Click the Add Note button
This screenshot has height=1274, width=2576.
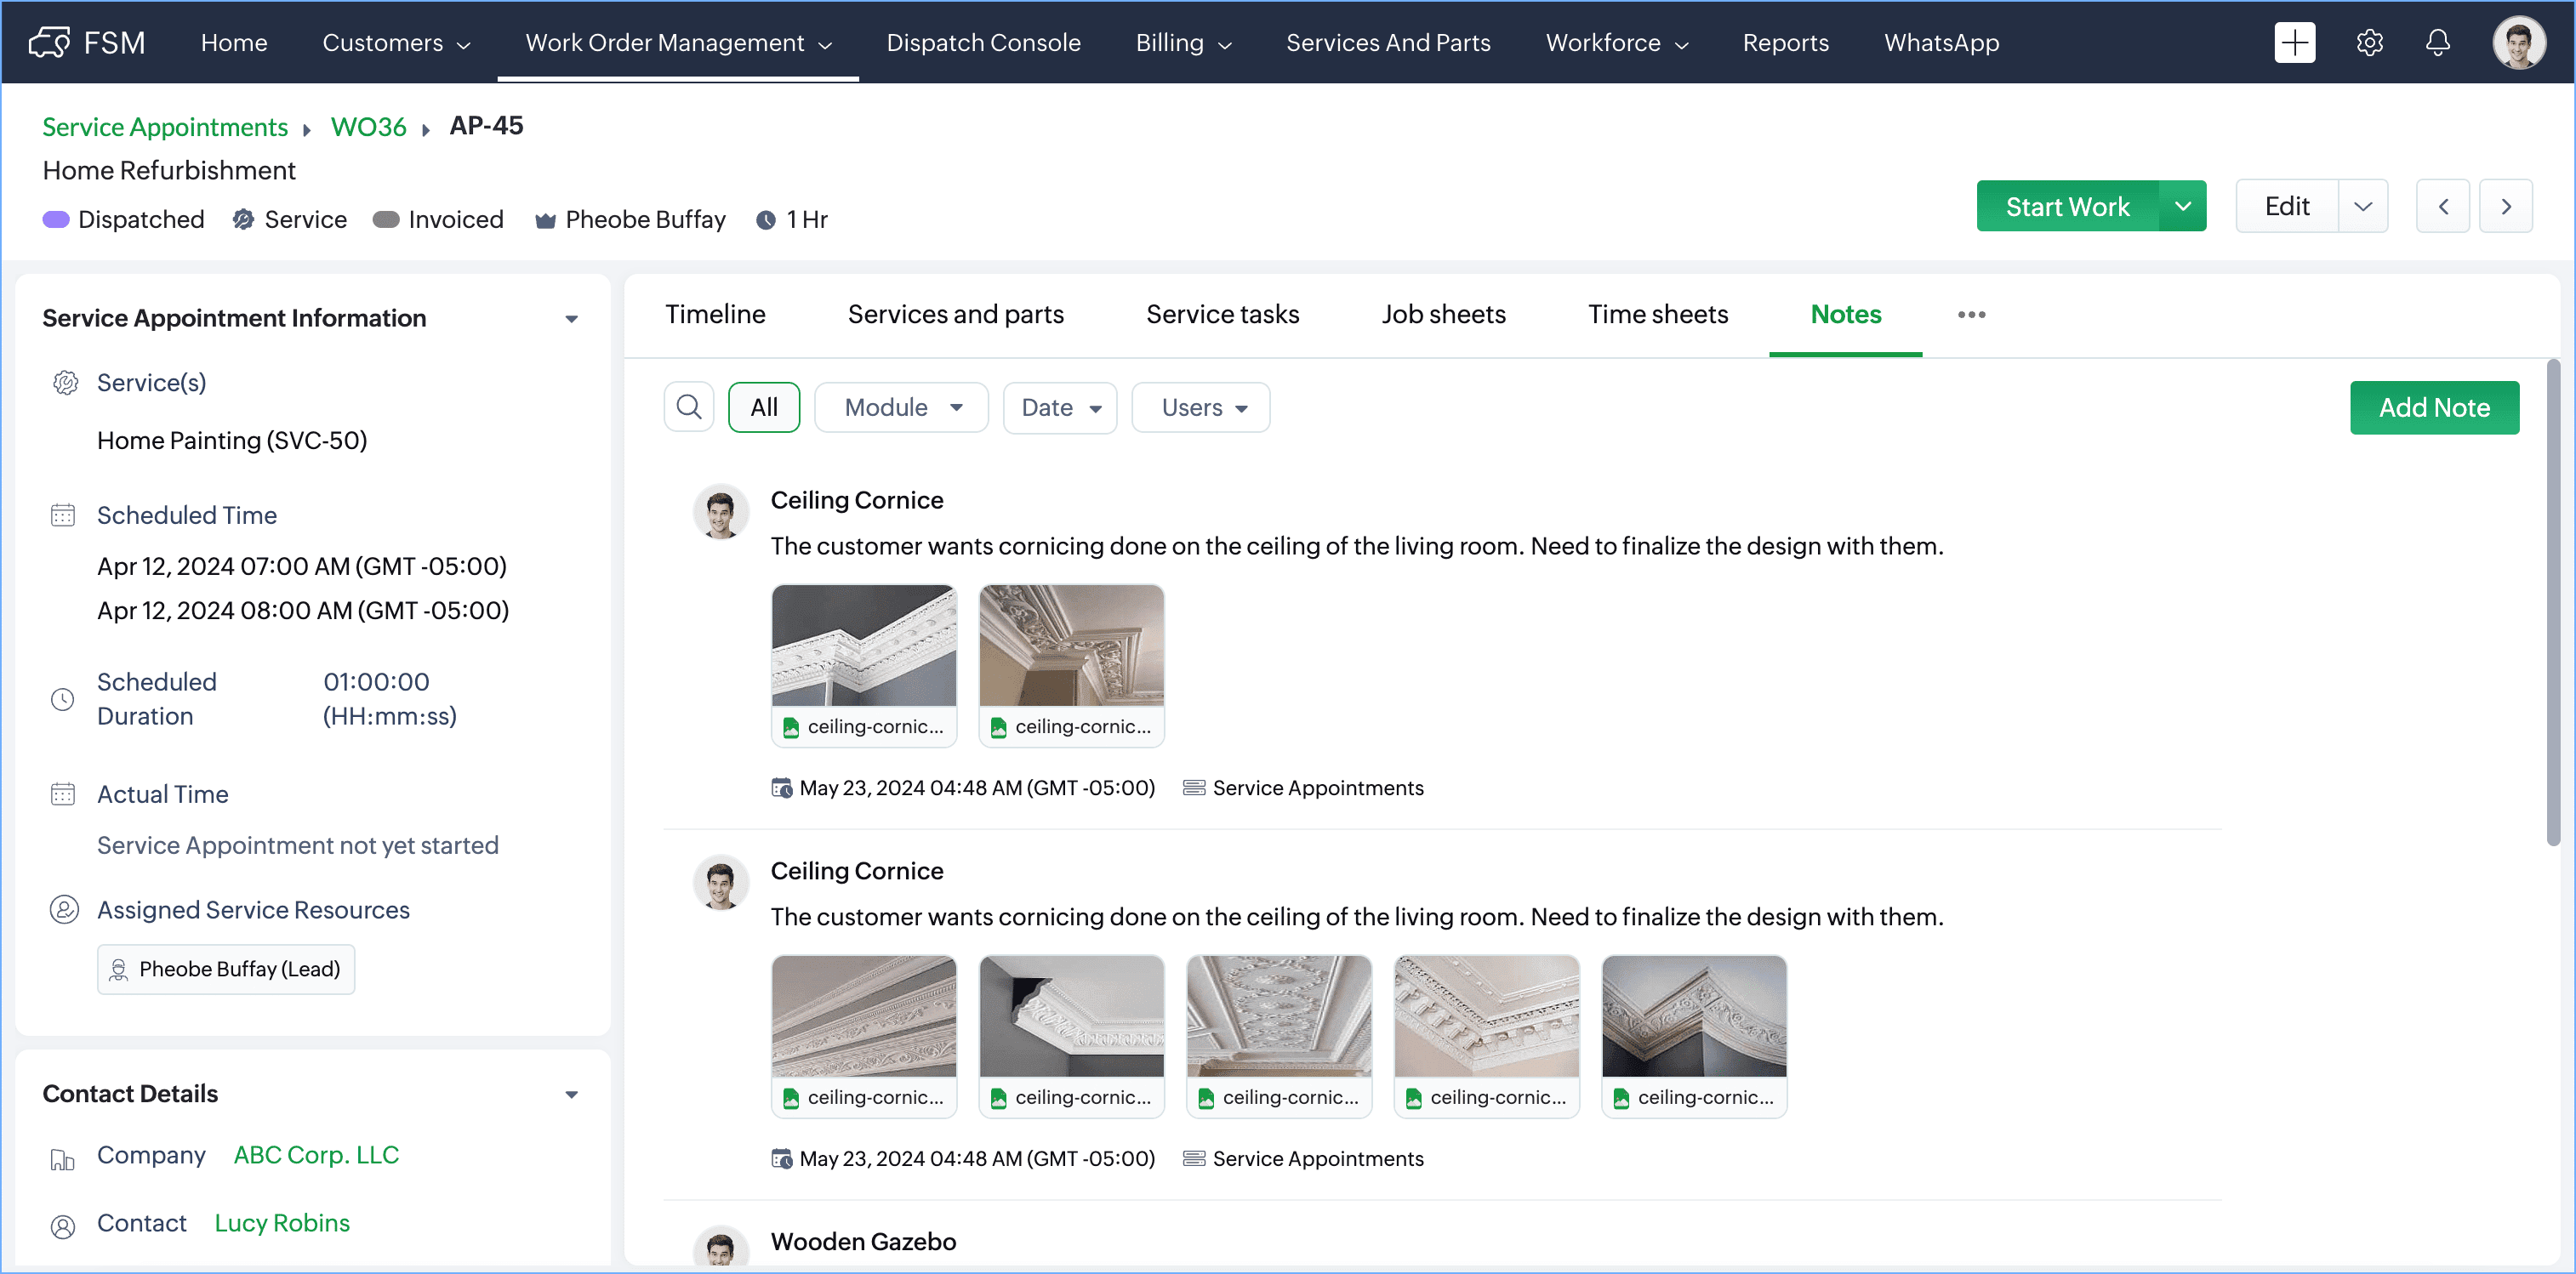[x=2433, y=407]
